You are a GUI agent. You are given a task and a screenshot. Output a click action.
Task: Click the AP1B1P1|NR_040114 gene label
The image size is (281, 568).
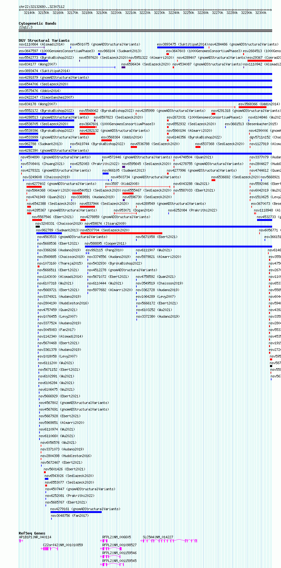[x=35, y=537]
